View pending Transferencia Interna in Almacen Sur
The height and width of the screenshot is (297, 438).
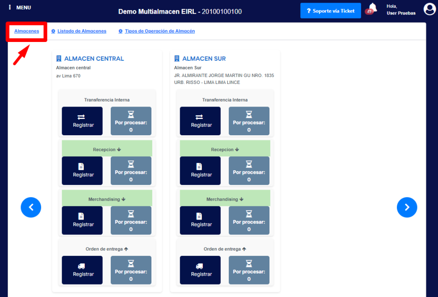pos(249,121)
